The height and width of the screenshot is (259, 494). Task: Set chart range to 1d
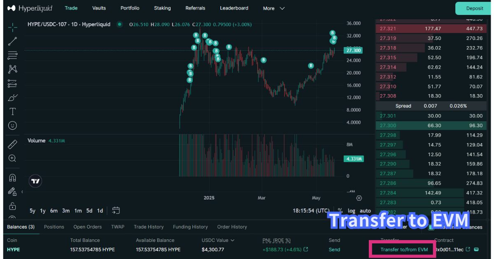(x=100, y=210)
